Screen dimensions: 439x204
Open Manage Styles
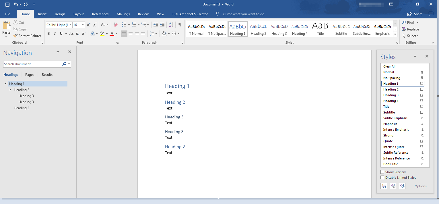click(x=402, y=186)
